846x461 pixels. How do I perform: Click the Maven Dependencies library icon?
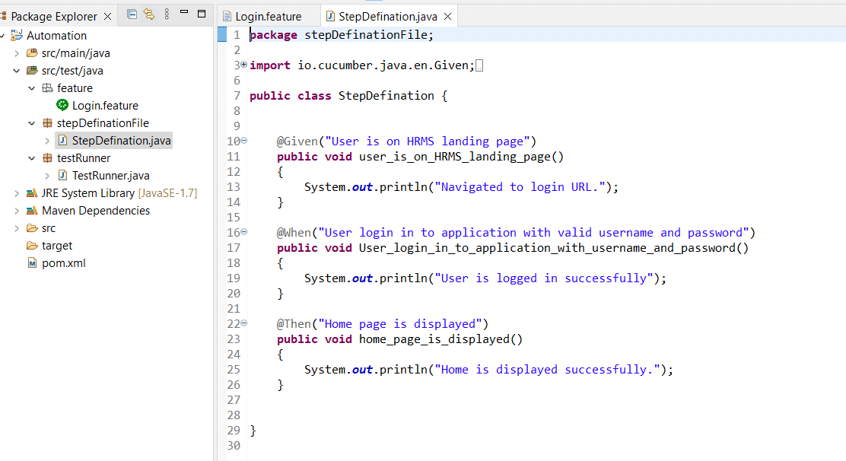[x=33, y=210]
